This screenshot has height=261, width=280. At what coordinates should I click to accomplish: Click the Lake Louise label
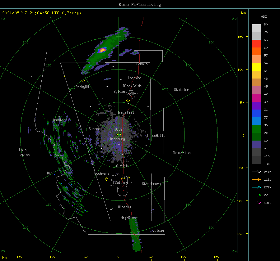24,152
